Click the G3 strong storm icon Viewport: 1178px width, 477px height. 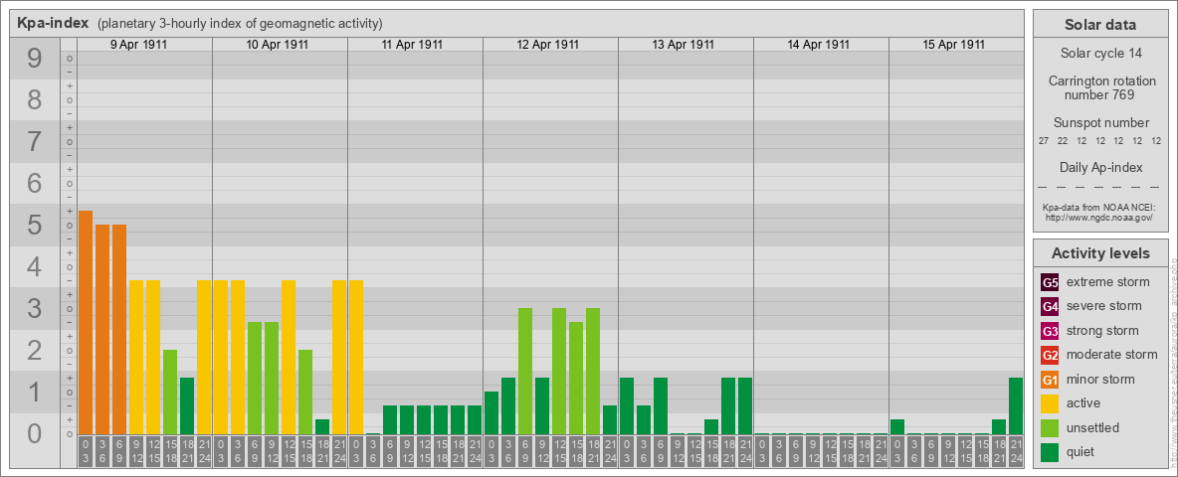1050,331
